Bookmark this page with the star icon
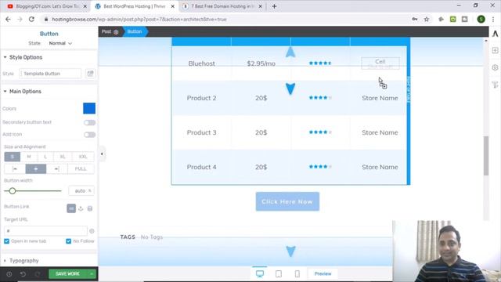This screenshot has height=282, width=501. (427, 19)
